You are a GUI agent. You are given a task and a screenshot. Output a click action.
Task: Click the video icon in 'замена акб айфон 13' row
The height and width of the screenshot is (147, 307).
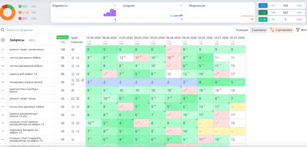coord(78,74)
